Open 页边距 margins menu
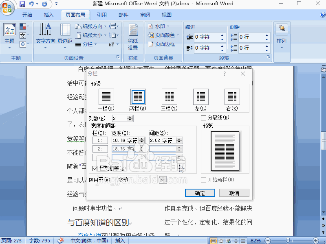Image resolution: width=326 pixels, height=244 pixels. 65,36
